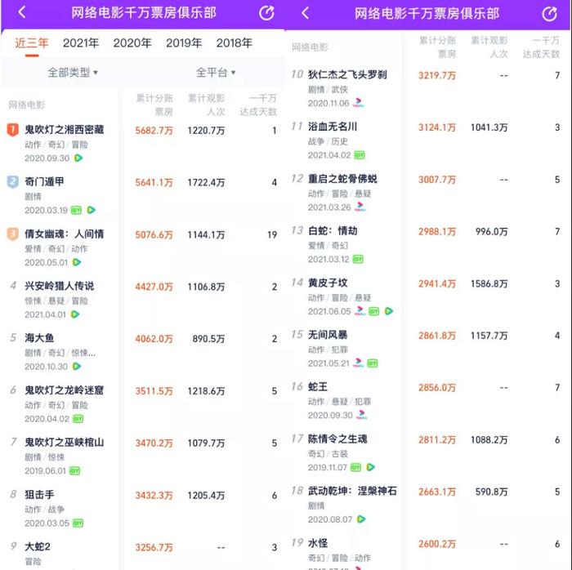Click 累计观影人次 column header on left screen
572x570 pixels.
click(207, 105)
